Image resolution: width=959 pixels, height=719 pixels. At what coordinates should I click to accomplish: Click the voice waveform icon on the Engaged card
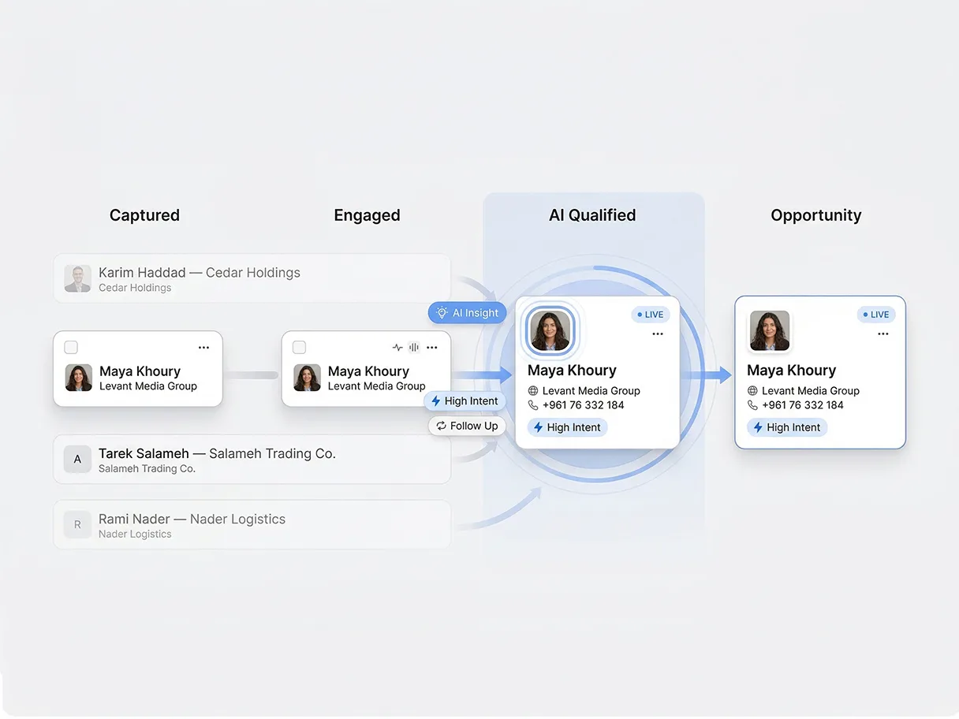pos(413,347)
